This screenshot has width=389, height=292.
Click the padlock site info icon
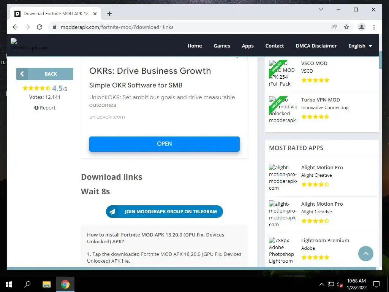pos(55,27)
